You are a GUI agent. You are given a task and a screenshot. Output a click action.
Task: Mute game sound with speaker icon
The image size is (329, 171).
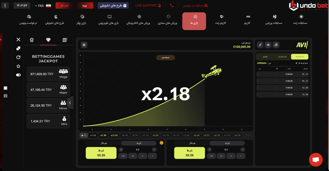click(x=268, y=45)
